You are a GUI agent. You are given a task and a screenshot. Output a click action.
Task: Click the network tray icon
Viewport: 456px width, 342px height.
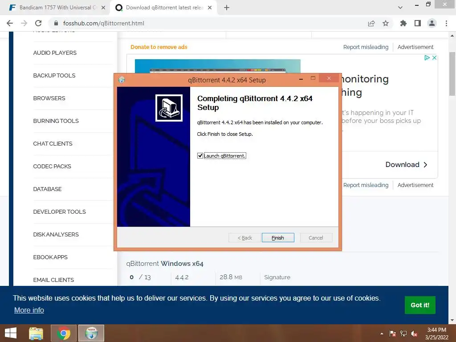[403, 334]
